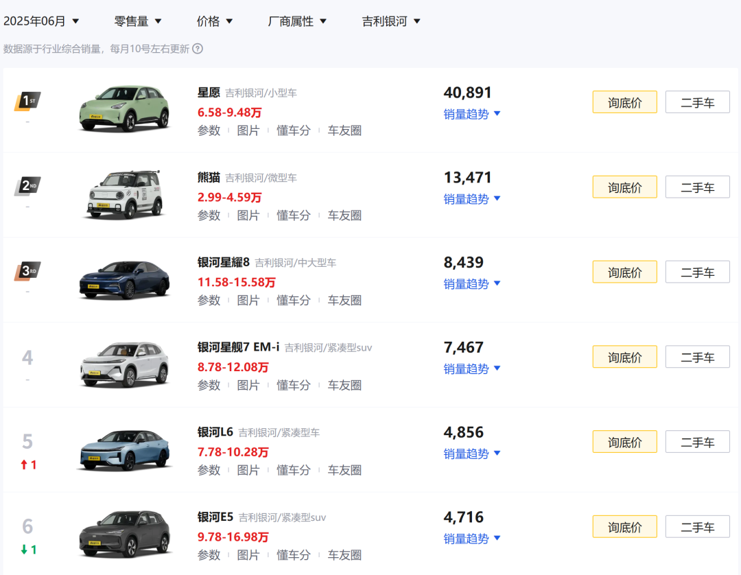741x575 pixels.
Task: Open 图片 for 银河星耀8
Action: coord(248,301)
